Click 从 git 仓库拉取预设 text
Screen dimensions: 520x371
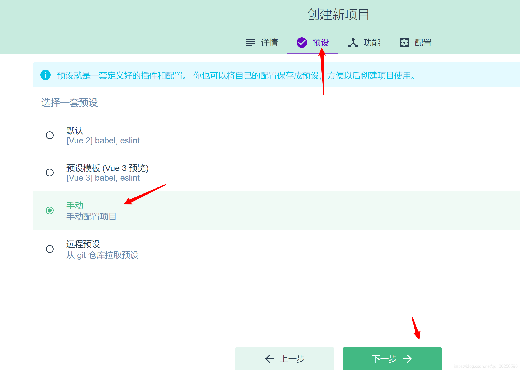(102, 255)
